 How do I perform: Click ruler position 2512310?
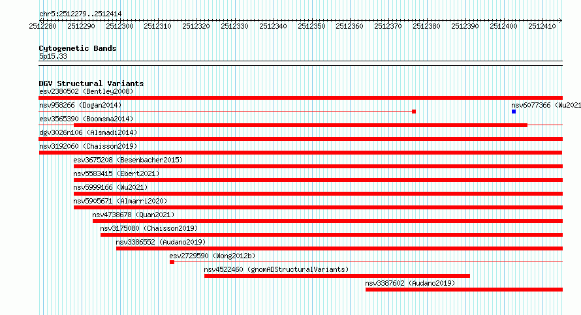(157, 26)
